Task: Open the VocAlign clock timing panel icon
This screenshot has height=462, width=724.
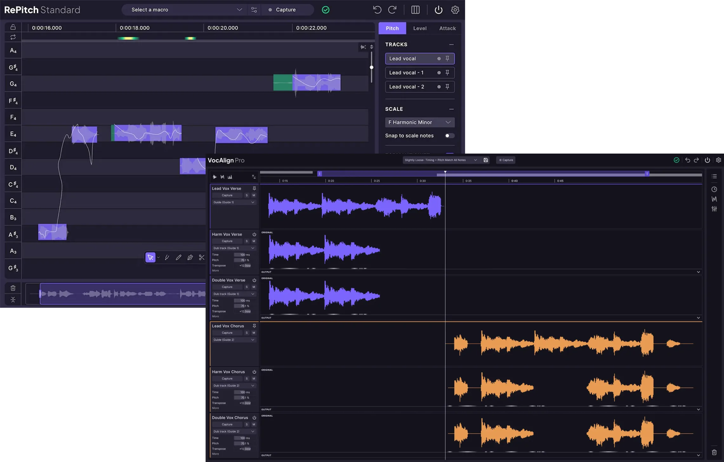Action: coord(714,189)
